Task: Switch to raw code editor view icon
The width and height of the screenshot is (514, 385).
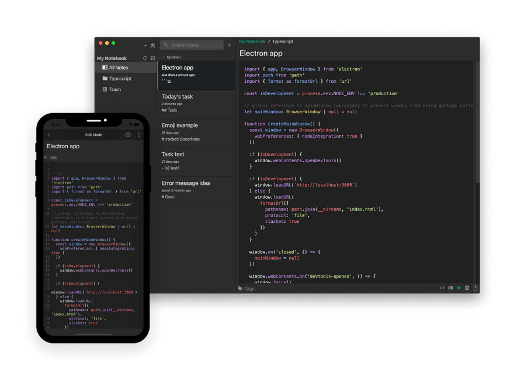Action: [x=442, y=288]
